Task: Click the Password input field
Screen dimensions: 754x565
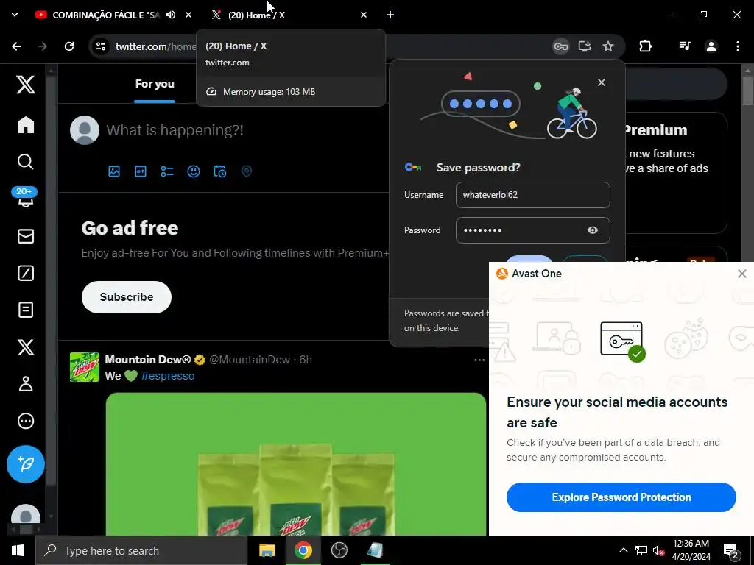Action: click(x=533, y=230)
